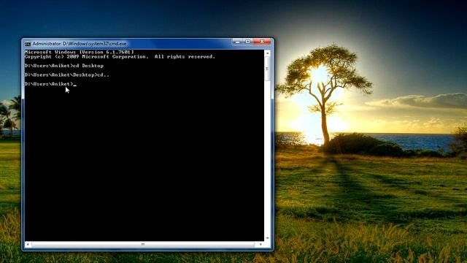Close the Administrator cmd.exe window

pyautogui.click(x=262, y=42)
